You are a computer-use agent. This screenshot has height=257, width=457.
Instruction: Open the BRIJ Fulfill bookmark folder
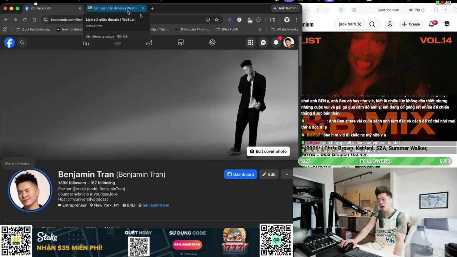(227, 29)
